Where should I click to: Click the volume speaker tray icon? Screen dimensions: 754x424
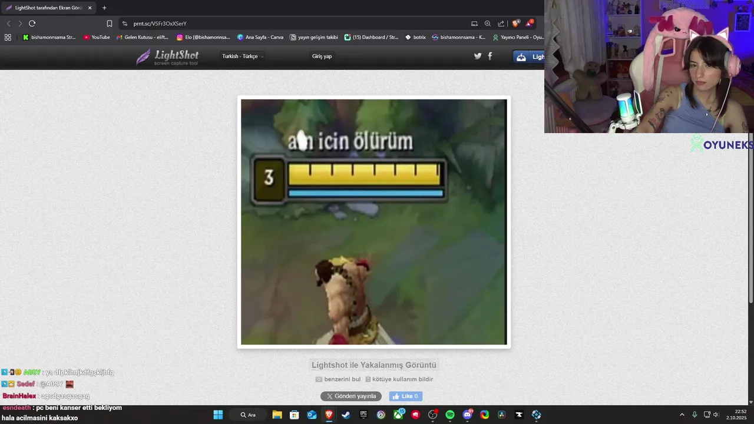click(x=716, y=415)
